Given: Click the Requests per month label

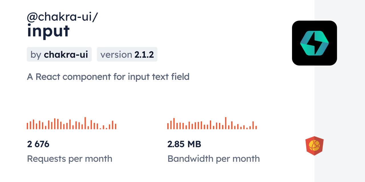Looking at the screenshot, I should (x=70, y=158).
